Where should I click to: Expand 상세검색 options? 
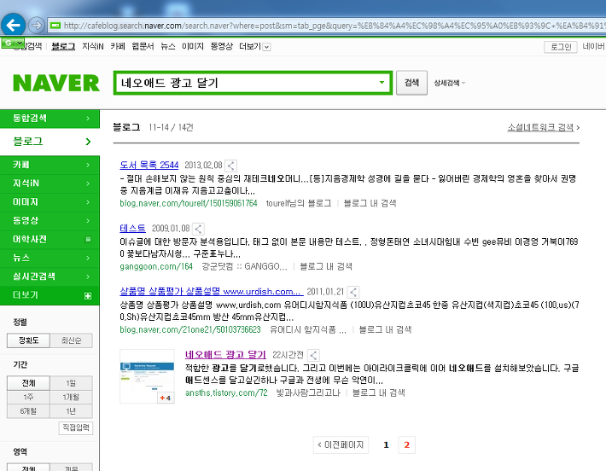click(x=450, y=83)
